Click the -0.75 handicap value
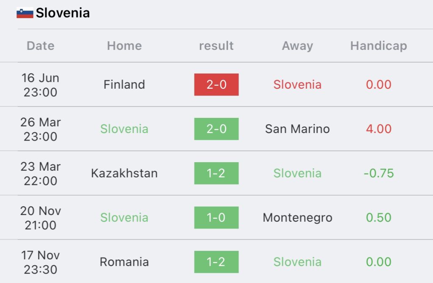 tap(378, 173)
